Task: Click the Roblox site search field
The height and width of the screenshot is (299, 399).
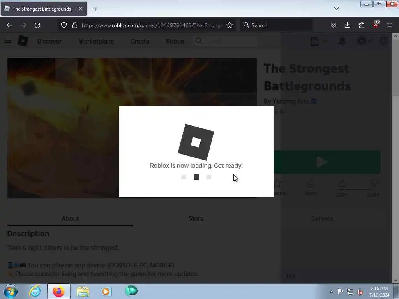Action: (x=225, y=41)
